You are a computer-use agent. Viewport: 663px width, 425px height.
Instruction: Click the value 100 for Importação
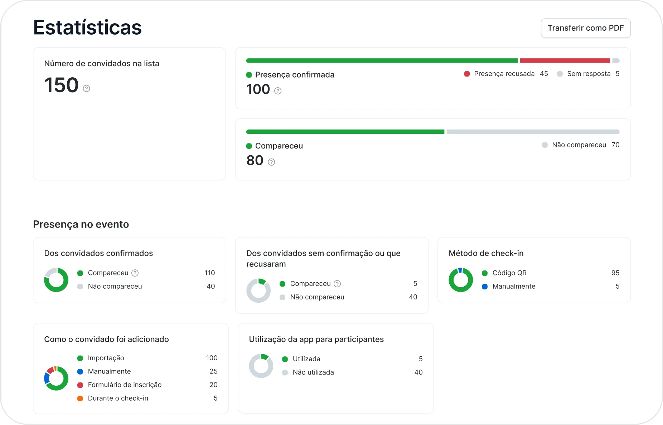(212, 358)
